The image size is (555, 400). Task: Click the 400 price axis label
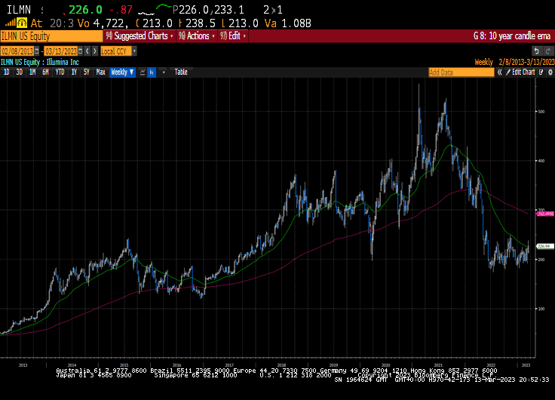[x=541, y=161]
